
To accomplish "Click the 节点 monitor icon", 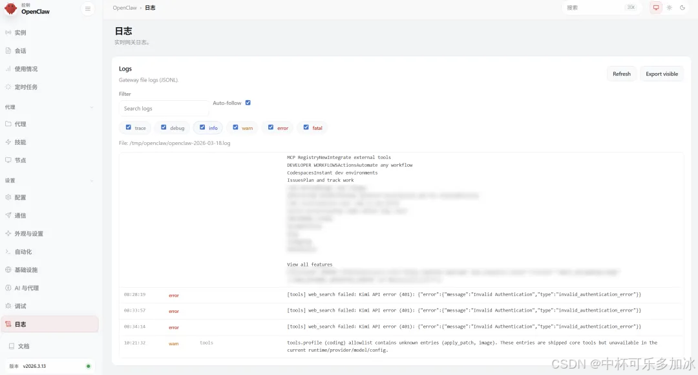I will pyautogui.click(x=8, y=160).
